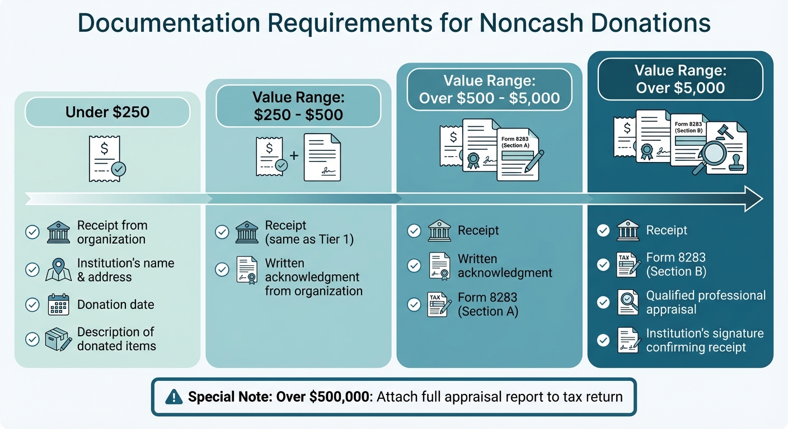Click the gradient progression arrow across tiers
This screenshot has width=788, height=429.
point(392,198)
